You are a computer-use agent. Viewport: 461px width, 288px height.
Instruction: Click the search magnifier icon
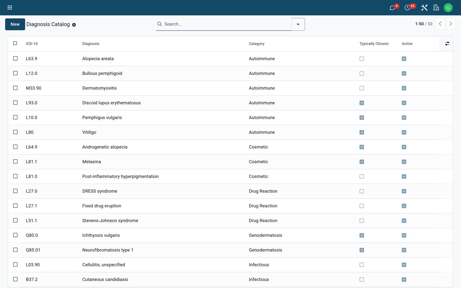[159, 24]
